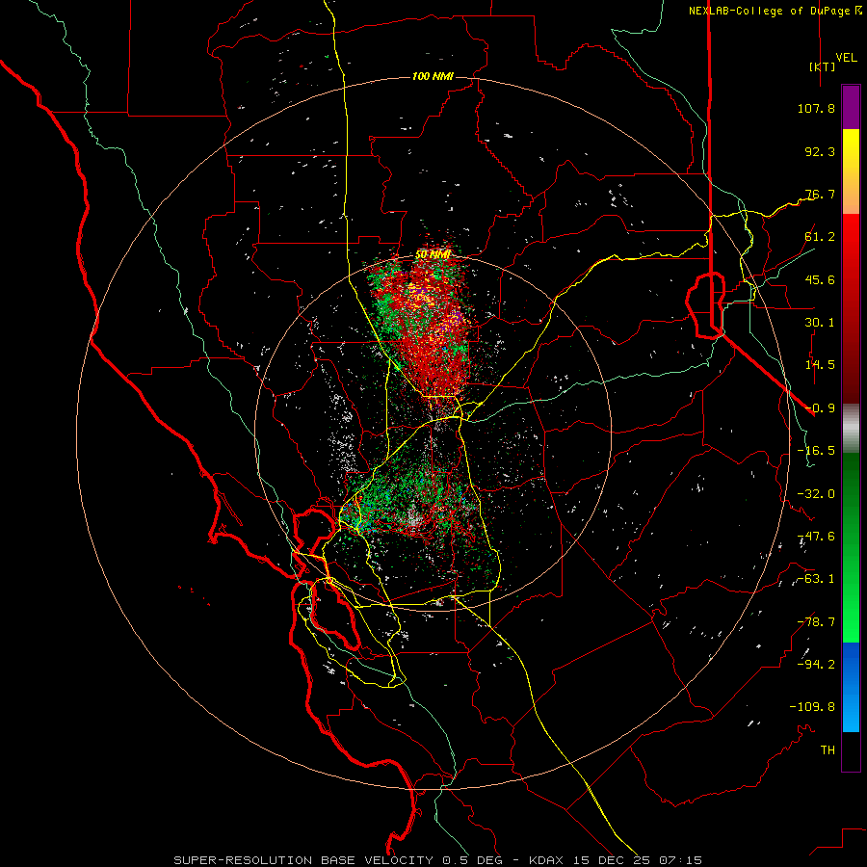Click the -32.0 velocity scale value

pos(816,494)
